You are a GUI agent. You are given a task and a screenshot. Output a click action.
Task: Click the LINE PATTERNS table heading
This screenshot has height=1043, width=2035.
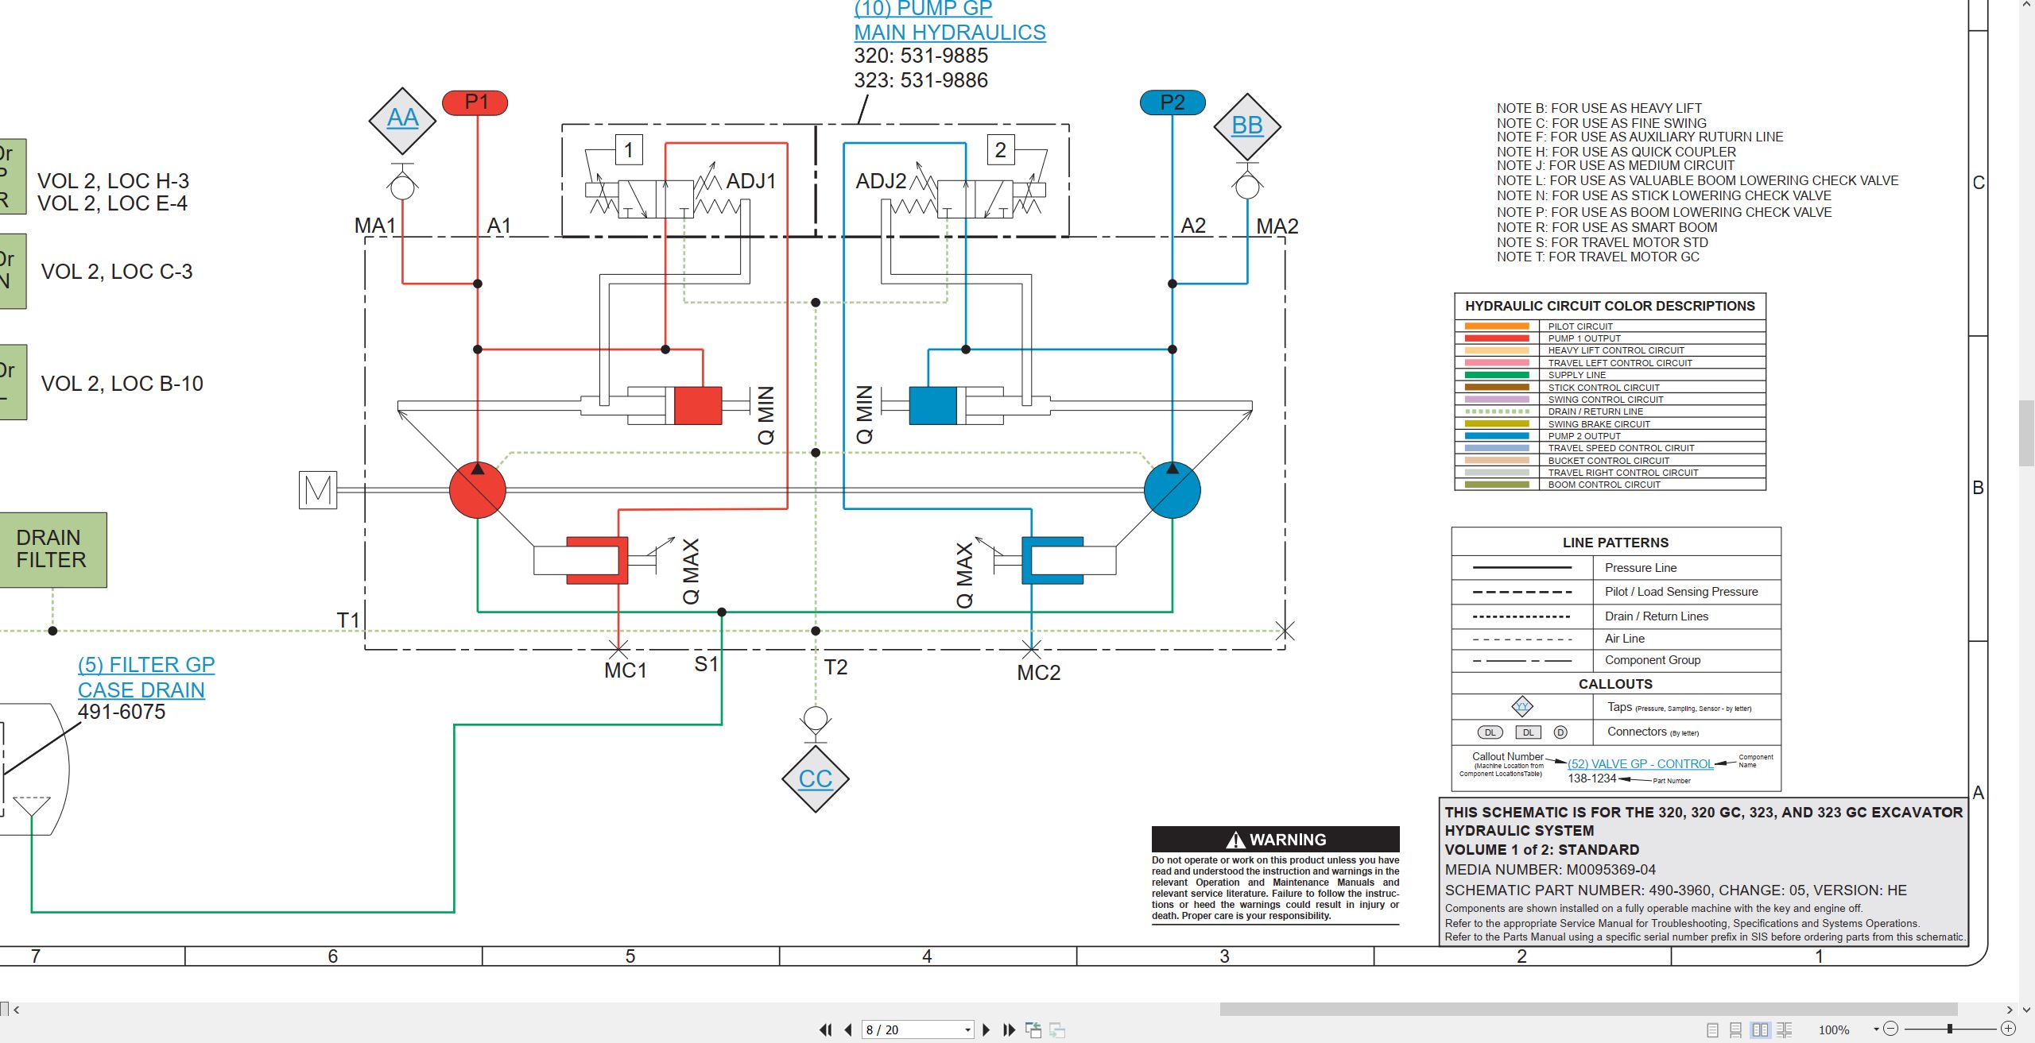[x=1615, y=543]
